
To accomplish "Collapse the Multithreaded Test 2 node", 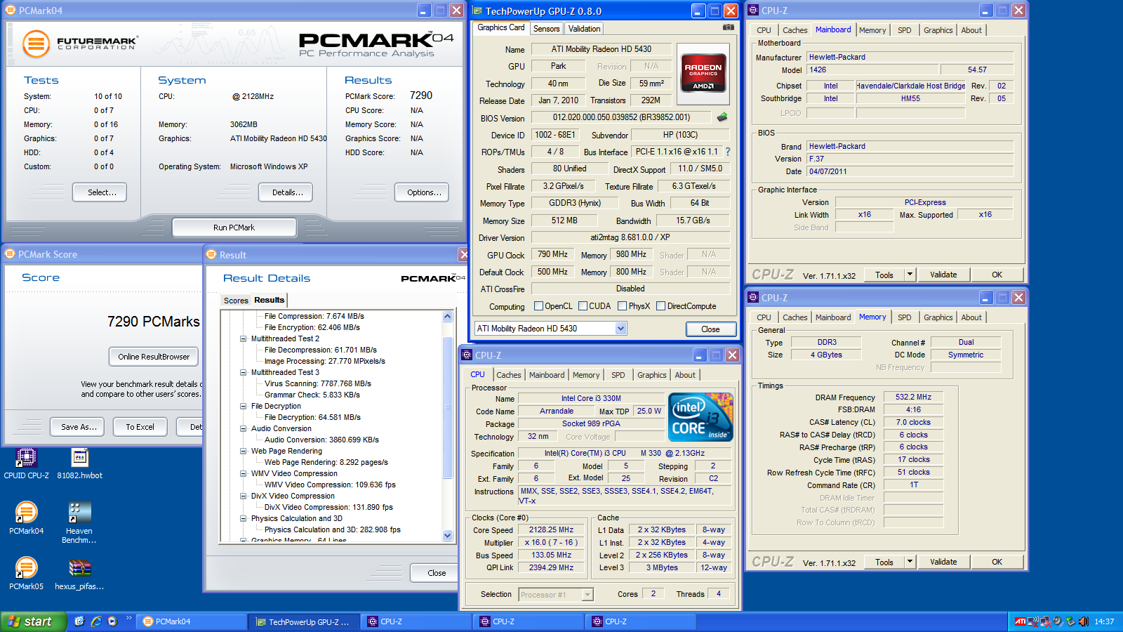I will pos(244,338).
